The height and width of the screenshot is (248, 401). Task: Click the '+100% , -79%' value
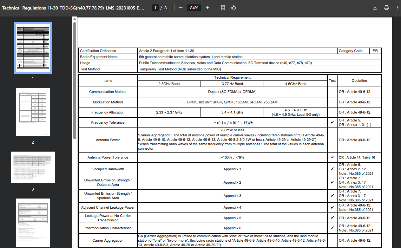pyautogui.click(x=232, y=157)
